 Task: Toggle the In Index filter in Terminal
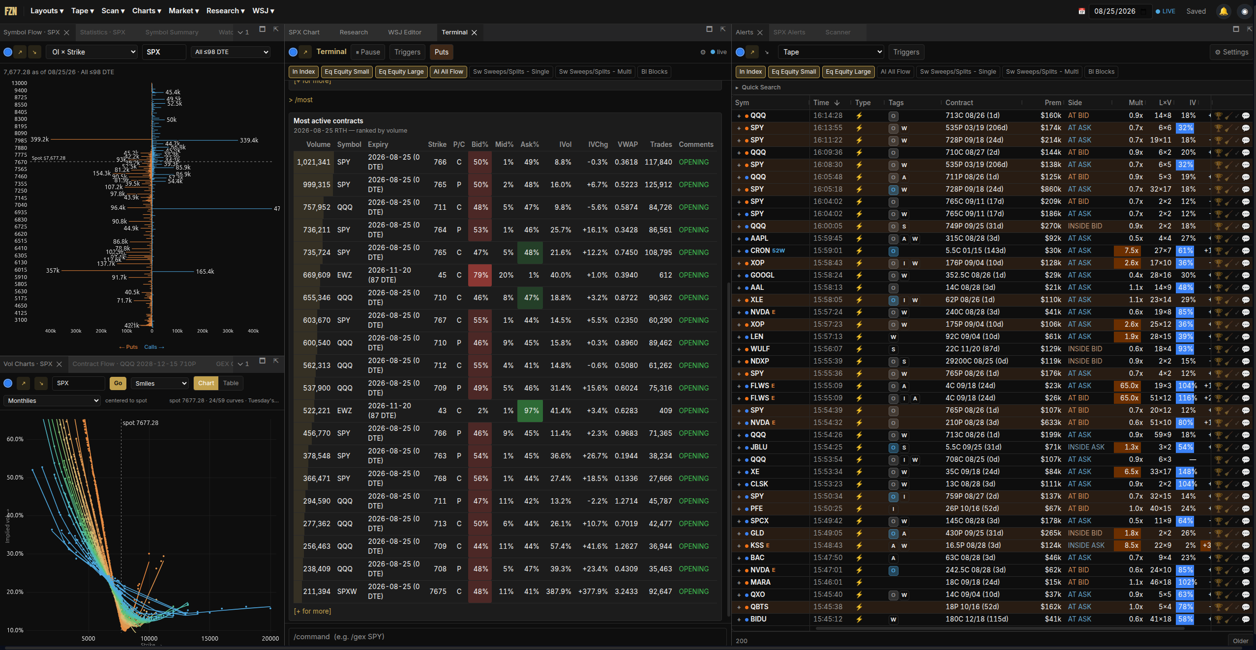point(303,72)
